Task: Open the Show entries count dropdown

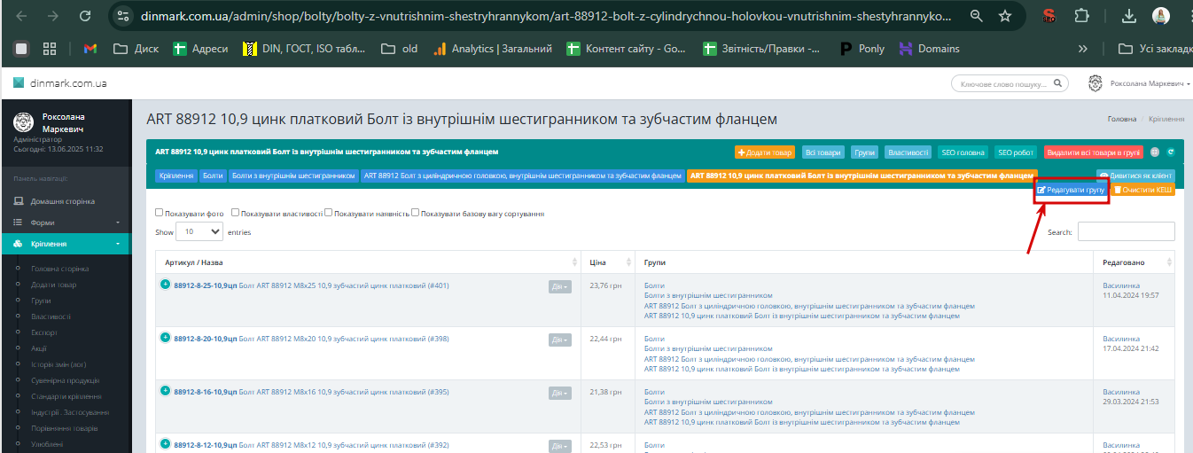Action: pos(199,231)
